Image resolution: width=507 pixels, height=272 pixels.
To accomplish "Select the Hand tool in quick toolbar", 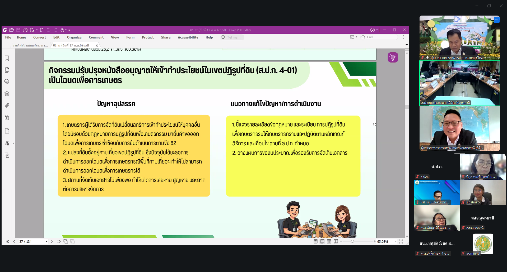I will coord(62,30).
